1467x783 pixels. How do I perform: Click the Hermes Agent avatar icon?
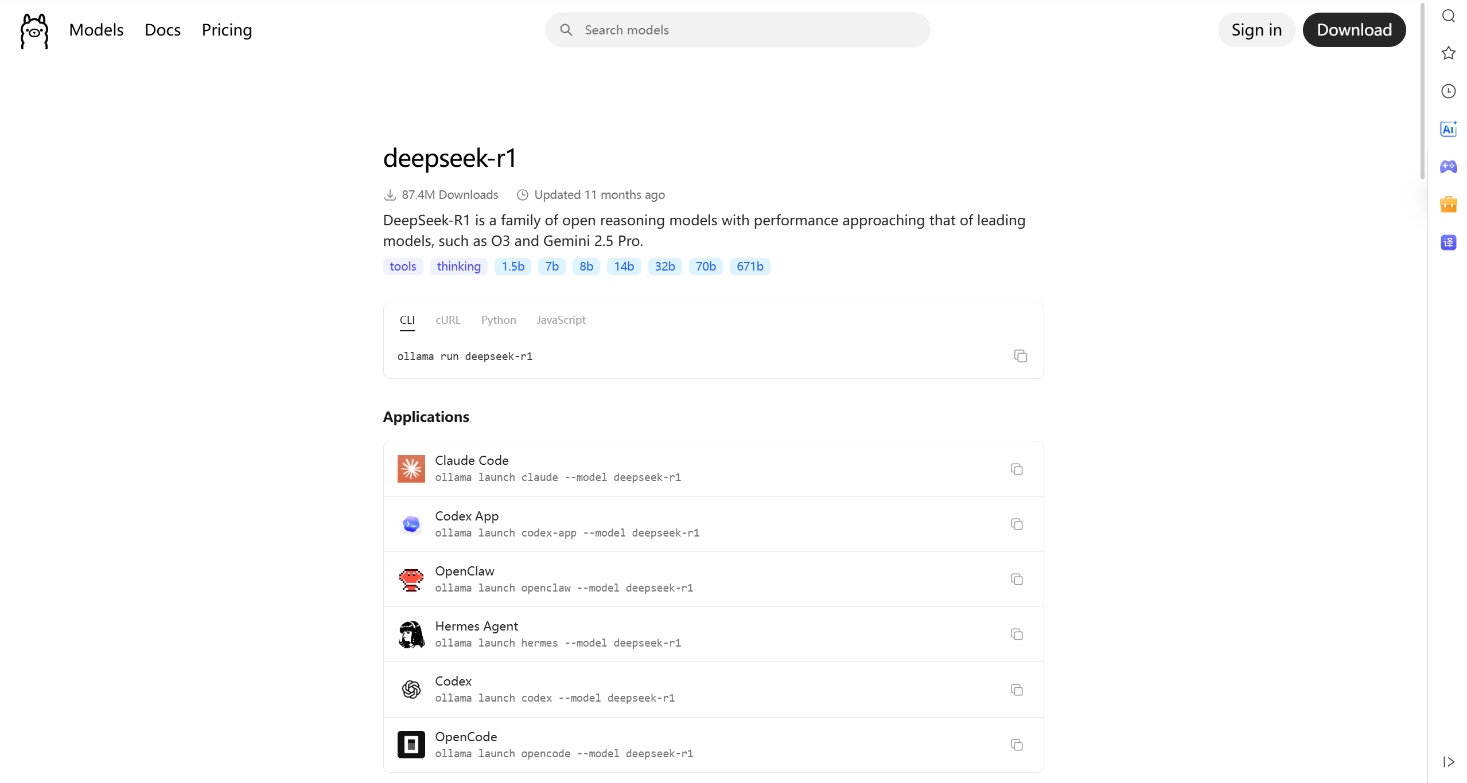tap(411, 635)
